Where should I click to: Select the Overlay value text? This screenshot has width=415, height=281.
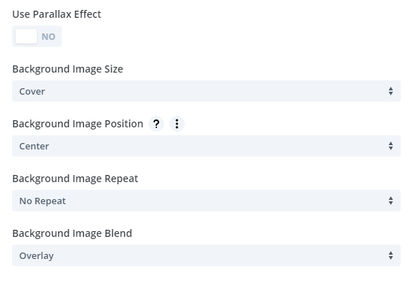[36, 256]
